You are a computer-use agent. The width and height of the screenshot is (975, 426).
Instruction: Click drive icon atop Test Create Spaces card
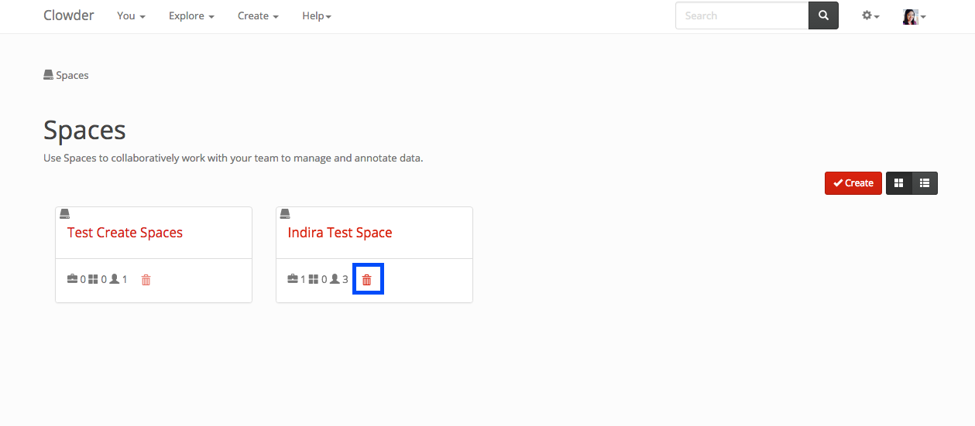pyautogui.click(x=65, y=213)
